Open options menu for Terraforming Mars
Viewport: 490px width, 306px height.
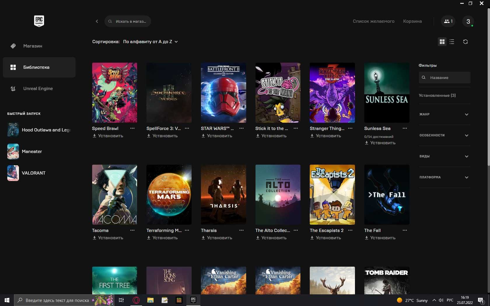(x=187, y=230)
